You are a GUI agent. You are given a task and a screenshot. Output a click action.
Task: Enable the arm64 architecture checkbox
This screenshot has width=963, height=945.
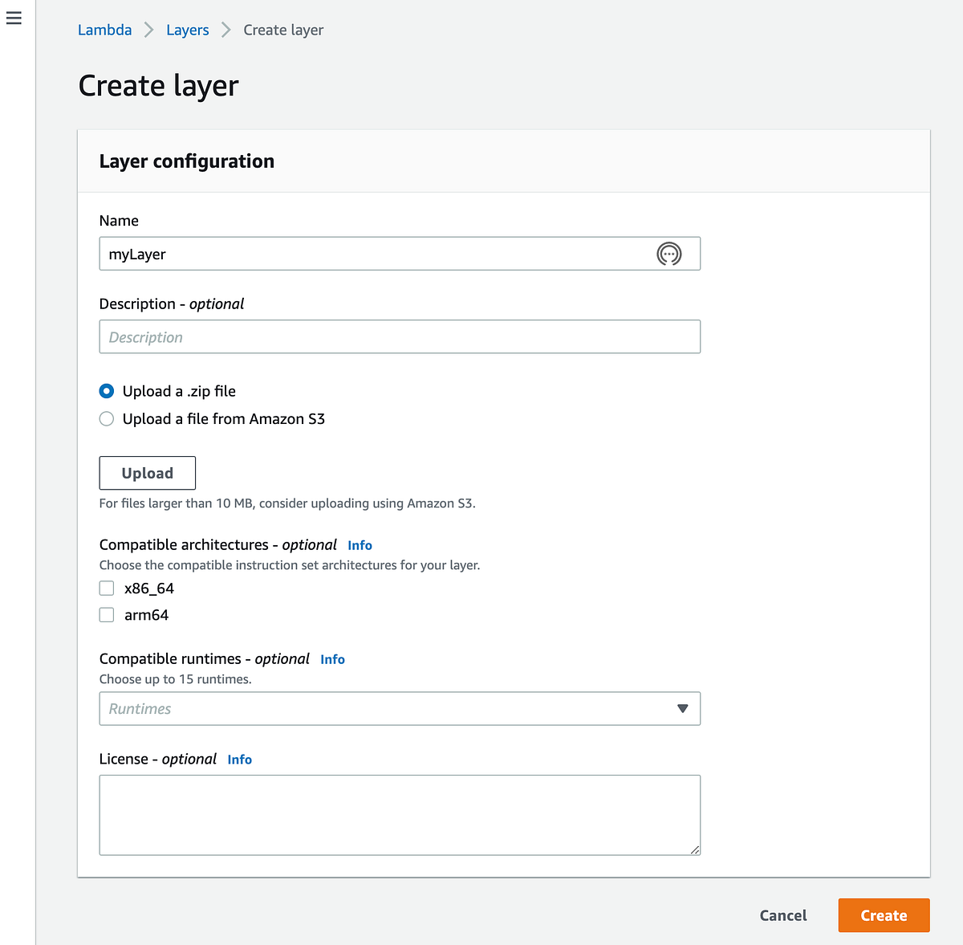(x=106, y=614)
